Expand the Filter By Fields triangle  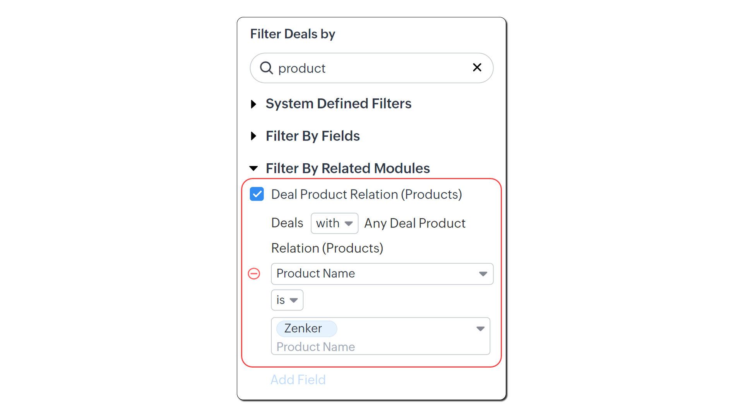(253, 136)
